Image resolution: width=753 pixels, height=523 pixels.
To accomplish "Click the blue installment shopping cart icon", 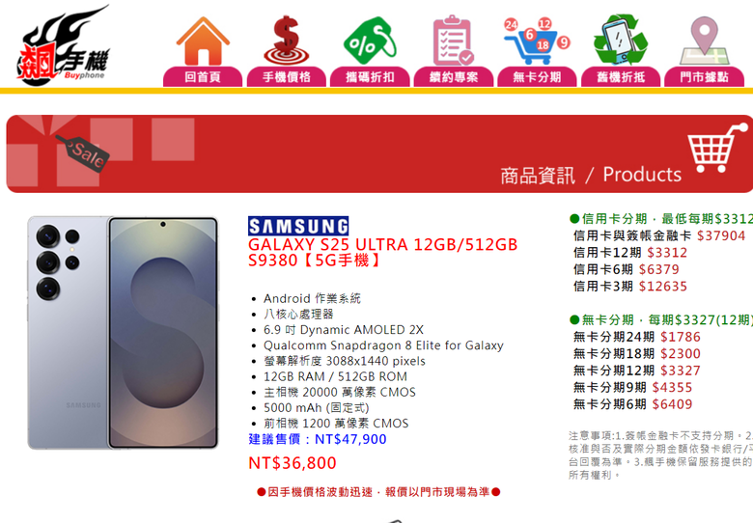I will pyautogui.click(x=537, y=41).
